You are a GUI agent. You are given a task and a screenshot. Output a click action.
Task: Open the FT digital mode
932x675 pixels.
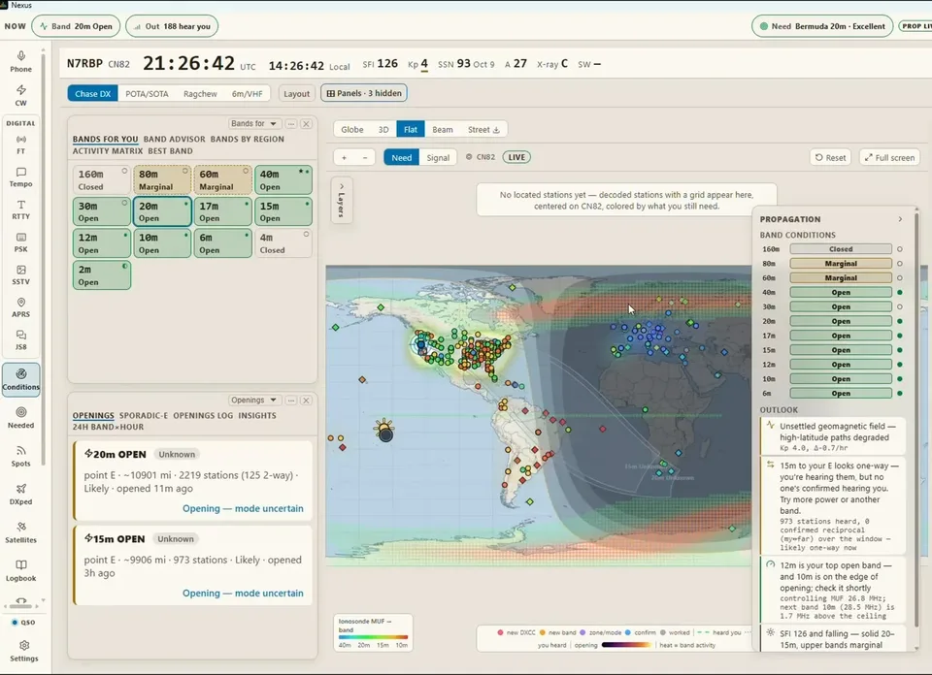pos(20,145)
